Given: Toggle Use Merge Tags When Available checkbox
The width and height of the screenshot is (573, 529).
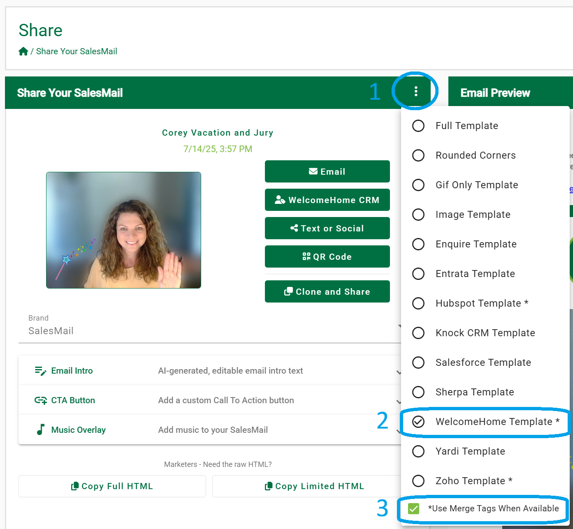Looking at the screenshot, I should click(413, 508).
